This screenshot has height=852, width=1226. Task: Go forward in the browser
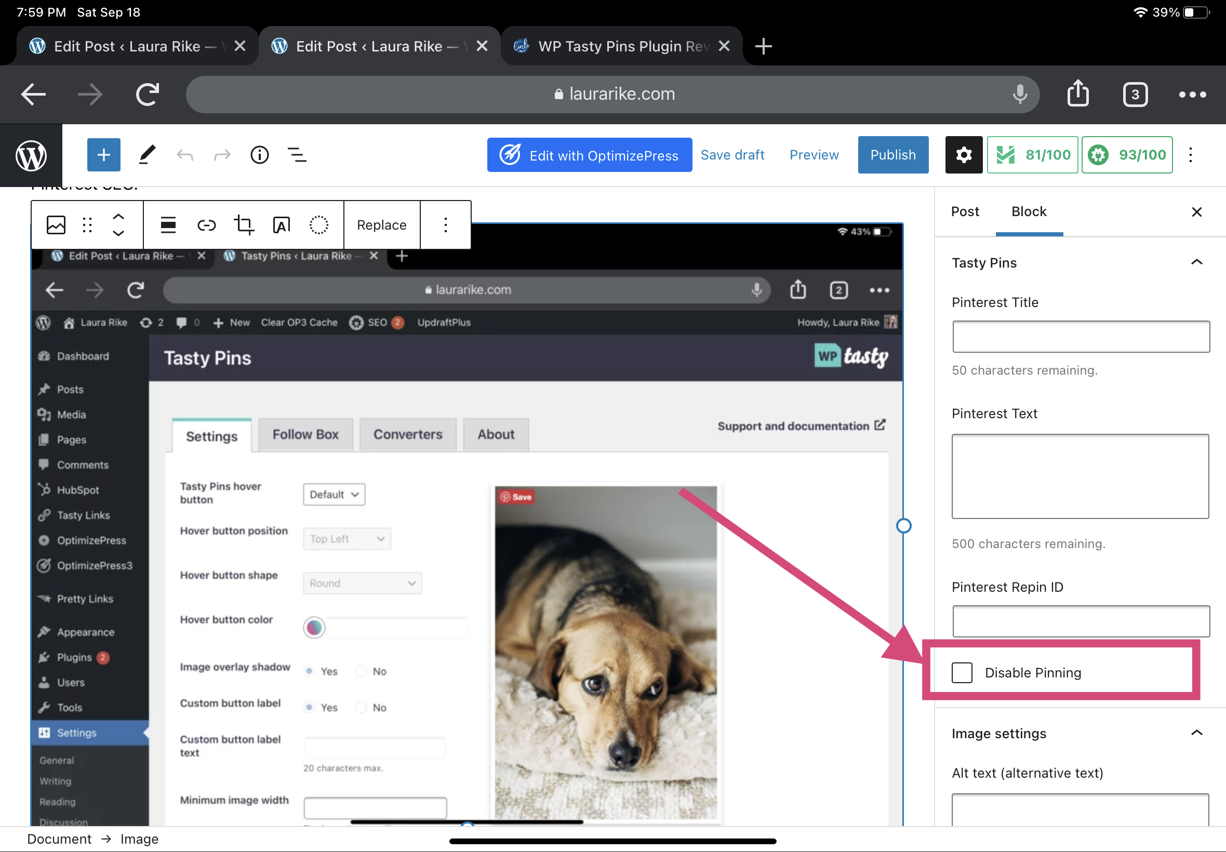(x=90, y=95)
